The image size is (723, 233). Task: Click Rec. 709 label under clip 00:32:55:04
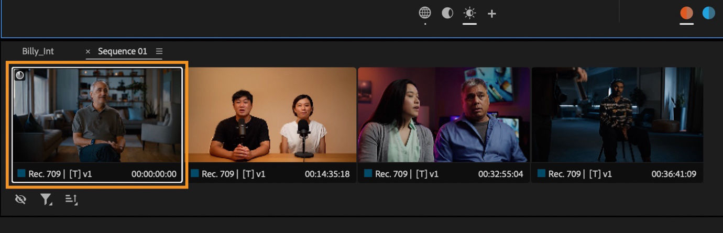[391, 174]
